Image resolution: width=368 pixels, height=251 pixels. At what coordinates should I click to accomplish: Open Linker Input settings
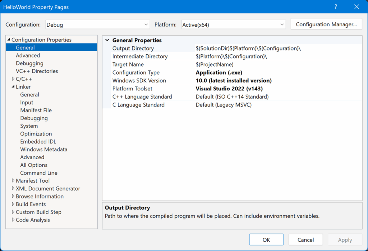point(27,103)
